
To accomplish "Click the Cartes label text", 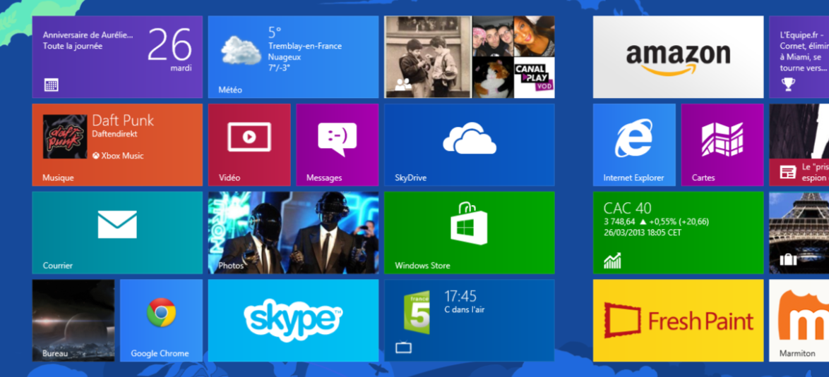I will (x=703, y=178).
